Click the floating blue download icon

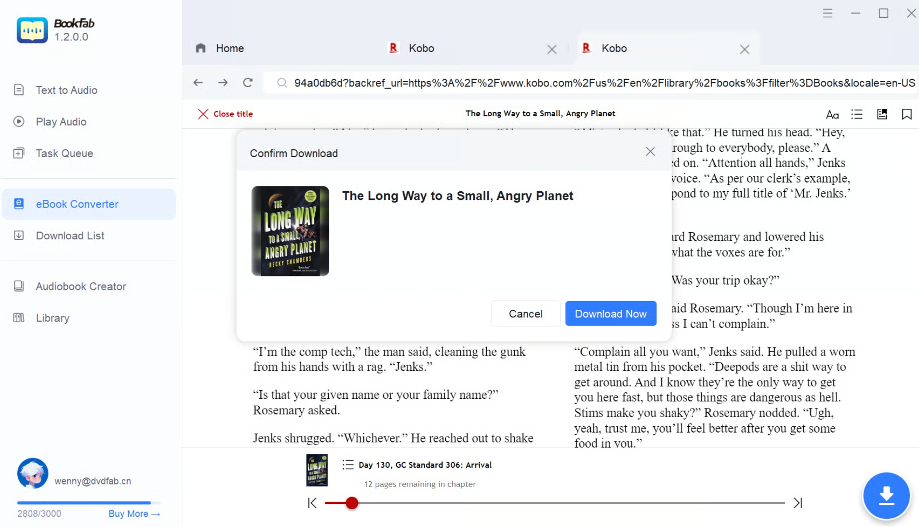886,495
